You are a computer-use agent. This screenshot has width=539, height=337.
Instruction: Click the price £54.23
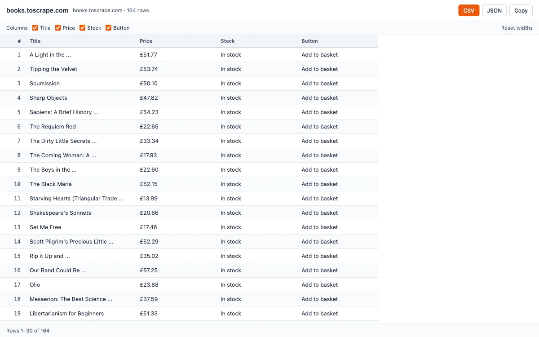(x=149, y=112)
